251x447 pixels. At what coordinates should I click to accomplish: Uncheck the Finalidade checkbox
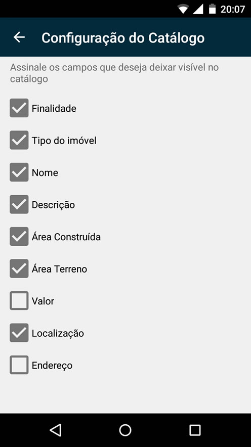pos(19,108)
